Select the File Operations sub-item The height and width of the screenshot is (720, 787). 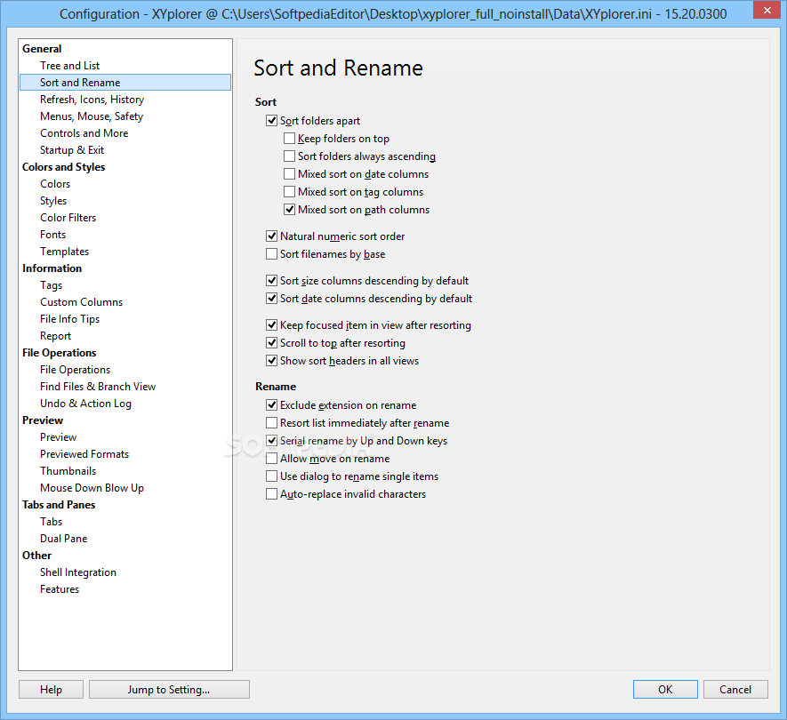[75, 370]
